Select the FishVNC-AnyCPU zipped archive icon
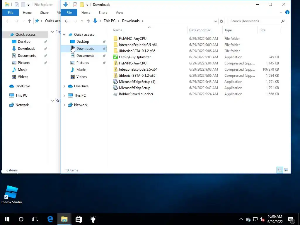This screenshot has width=300, height=225. click(x=115, y=63)
